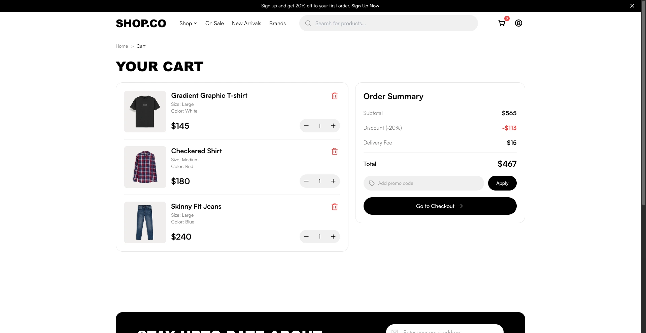Decrease Gradient Graphic T-shirt quantity
Viewport: 646px width, 333px height.
tap(306, 126)
